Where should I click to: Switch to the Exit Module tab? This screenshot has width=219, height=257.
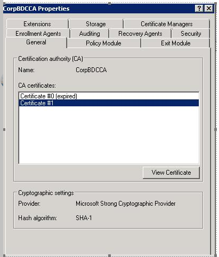click(175, 43)
